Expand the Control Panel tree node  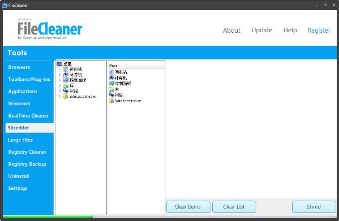pyautogui.click(x=59, y=80)
